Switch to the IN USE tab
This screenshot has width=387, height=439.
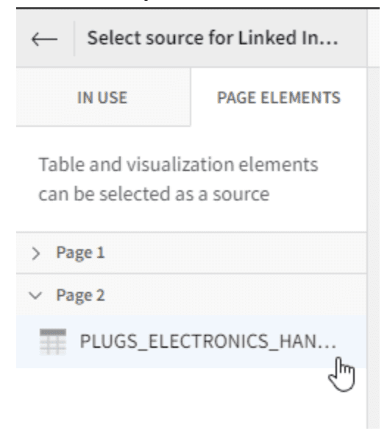[102, 98]
